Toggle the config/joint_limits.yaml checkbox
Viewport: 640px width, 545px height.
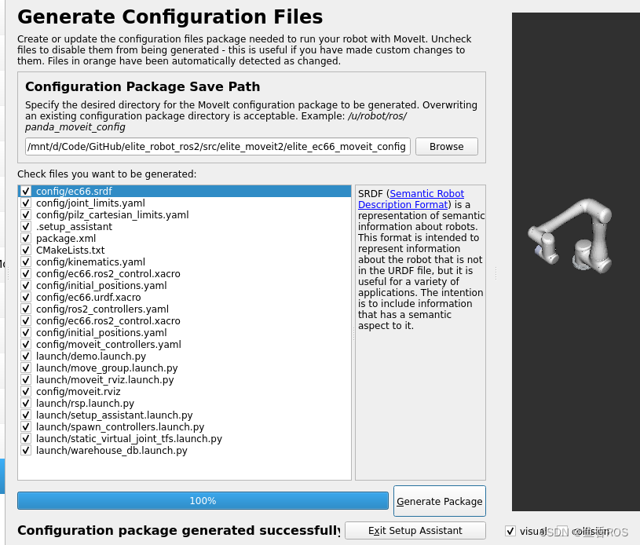pos(26,203)
